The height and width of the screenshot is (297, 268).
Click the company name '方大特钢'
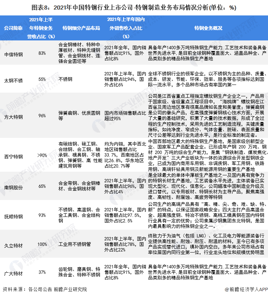click(14, 117)
